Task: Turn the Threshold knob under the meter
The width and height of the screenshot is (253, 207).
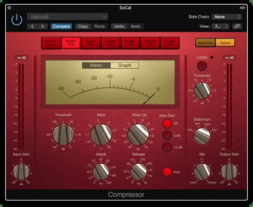Action: point(64,134)
